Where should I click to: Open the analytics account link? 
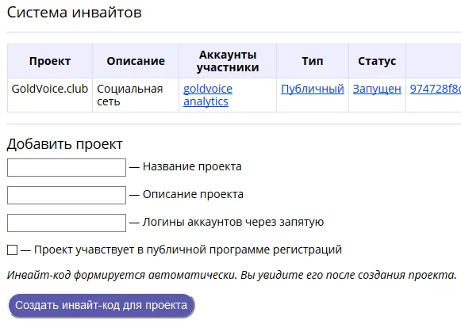206,101
